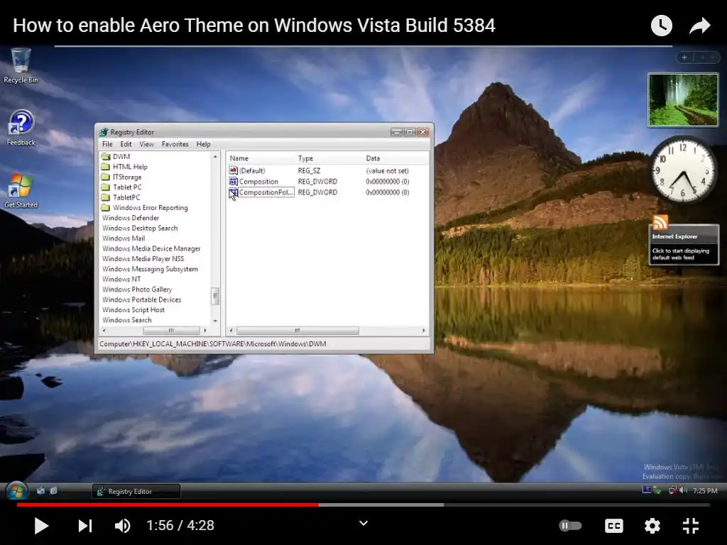Select the CompositionPol... registry value
Screen dimensions: 727x545
(x=266, y=192)
